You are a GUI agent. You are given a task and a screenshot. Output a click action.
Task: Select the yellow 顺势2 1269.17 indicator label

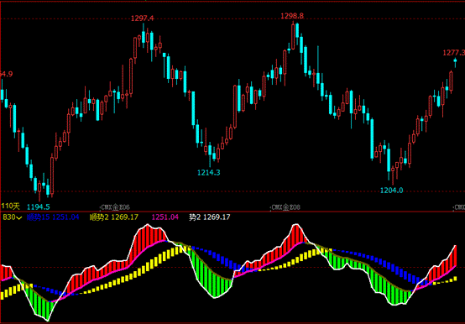[x=114, y=217]
